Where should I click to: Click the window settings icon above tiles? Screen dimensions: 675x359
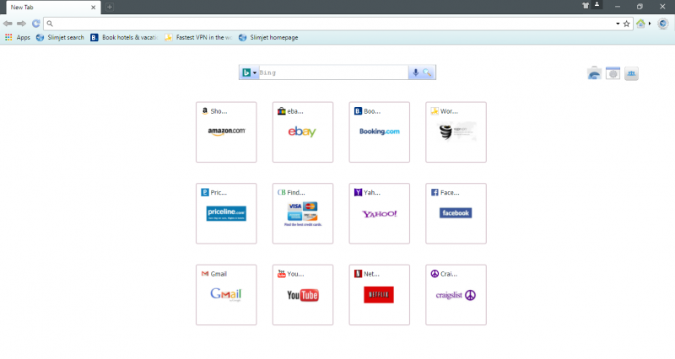[613, 73]
